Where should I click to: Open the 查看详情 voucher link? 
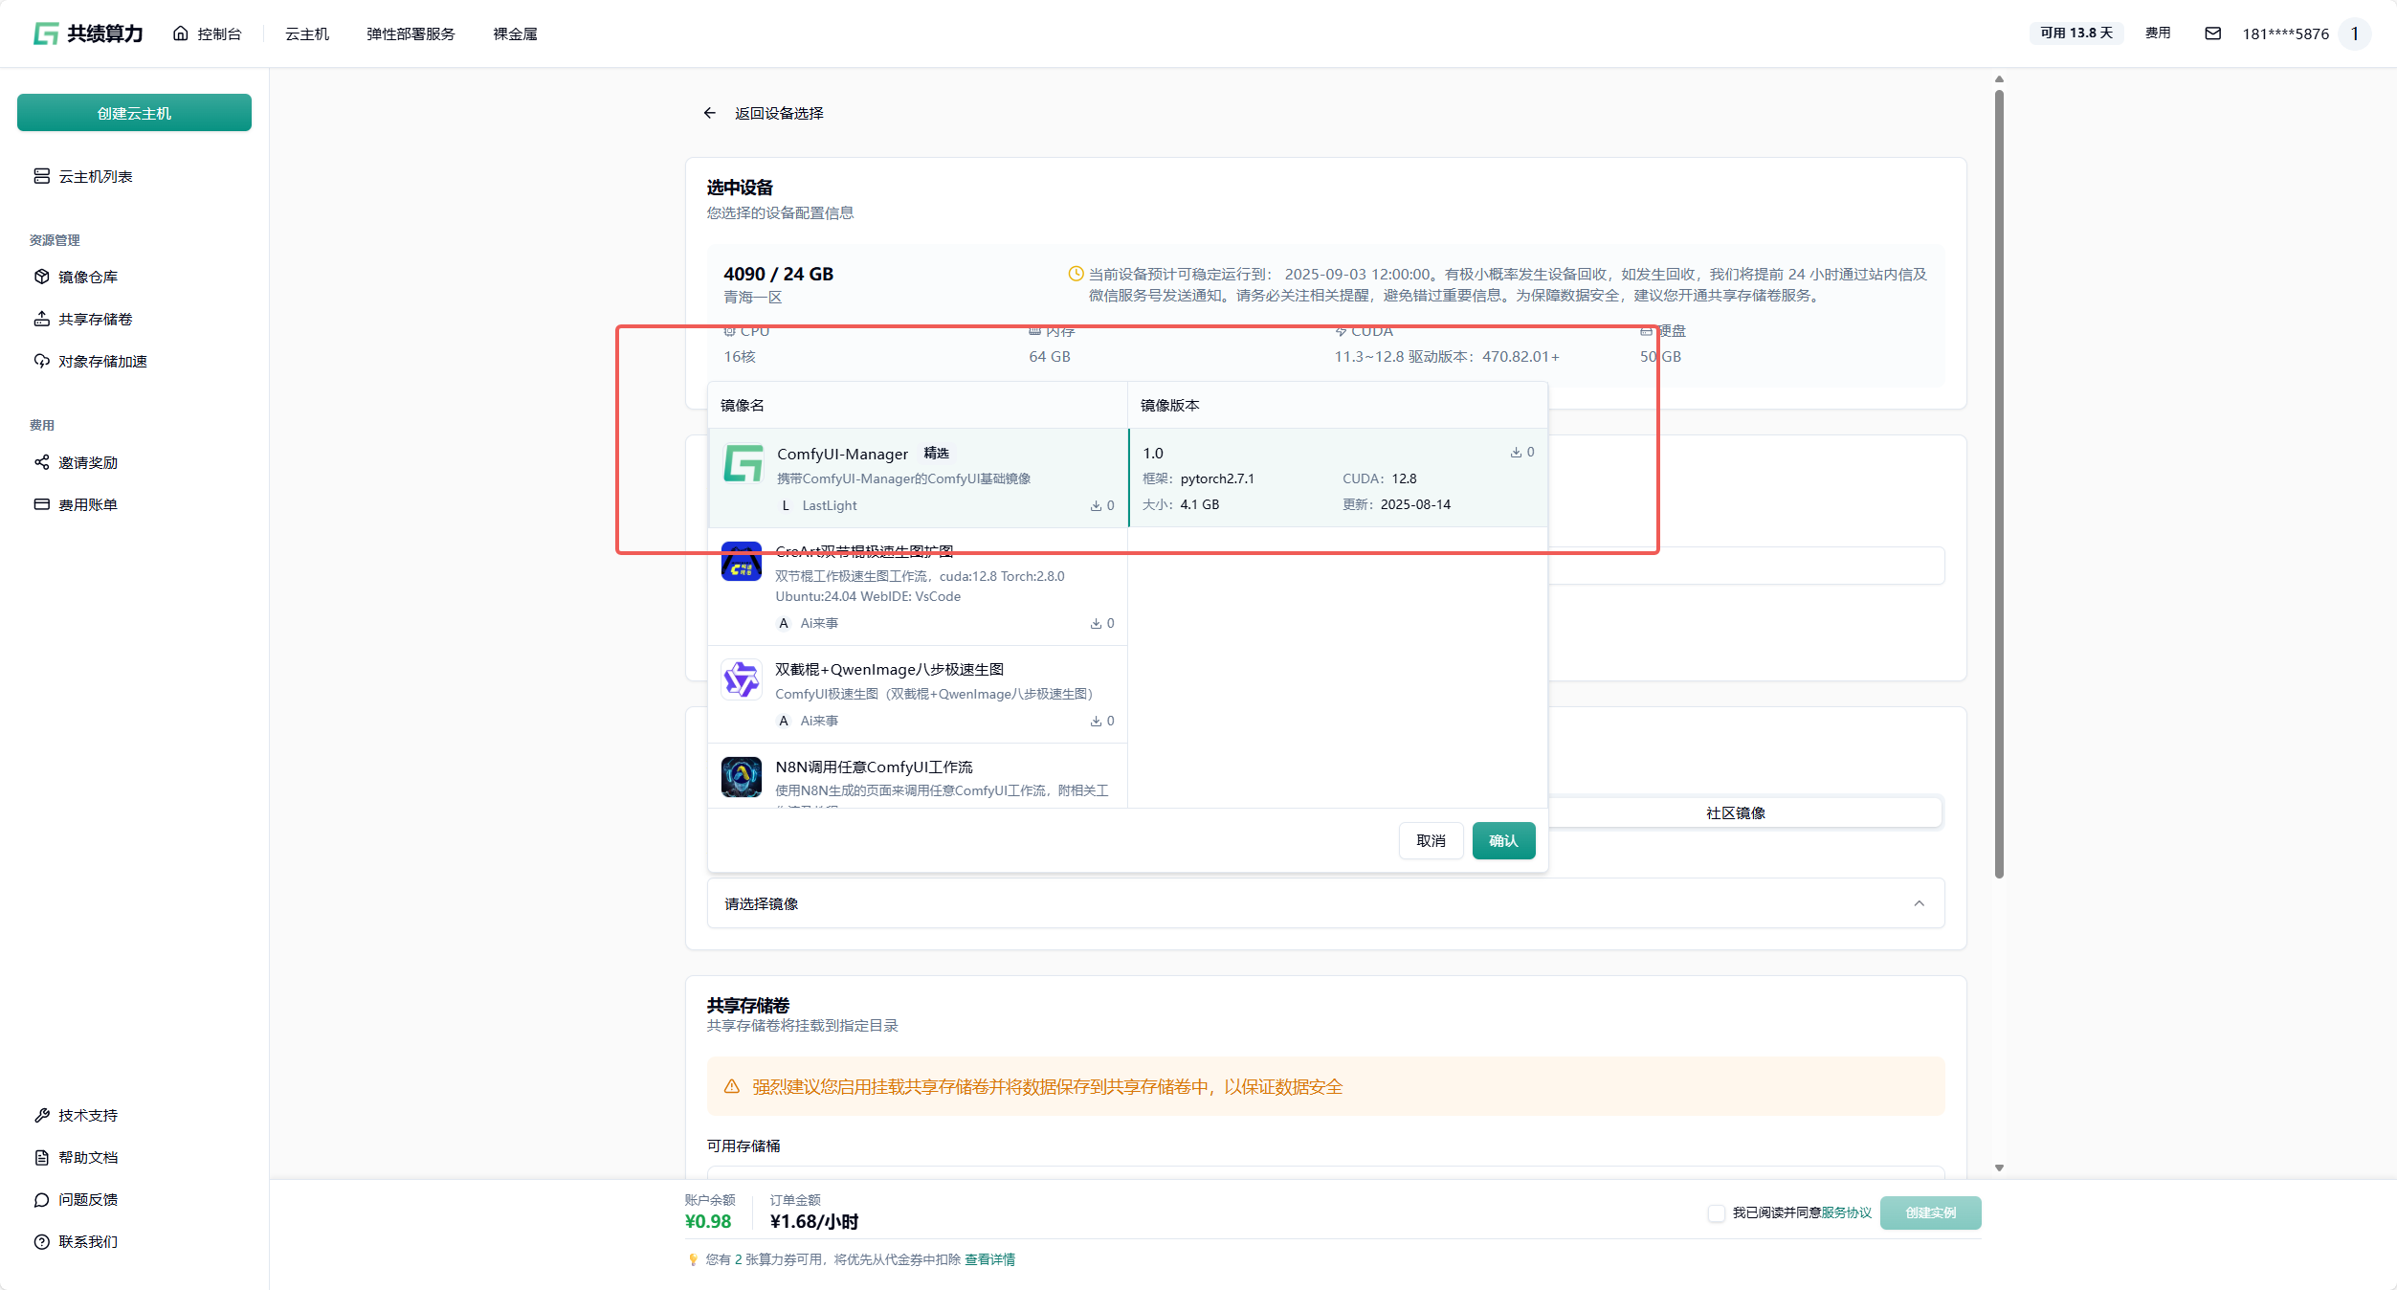(x=989, y=1259)
